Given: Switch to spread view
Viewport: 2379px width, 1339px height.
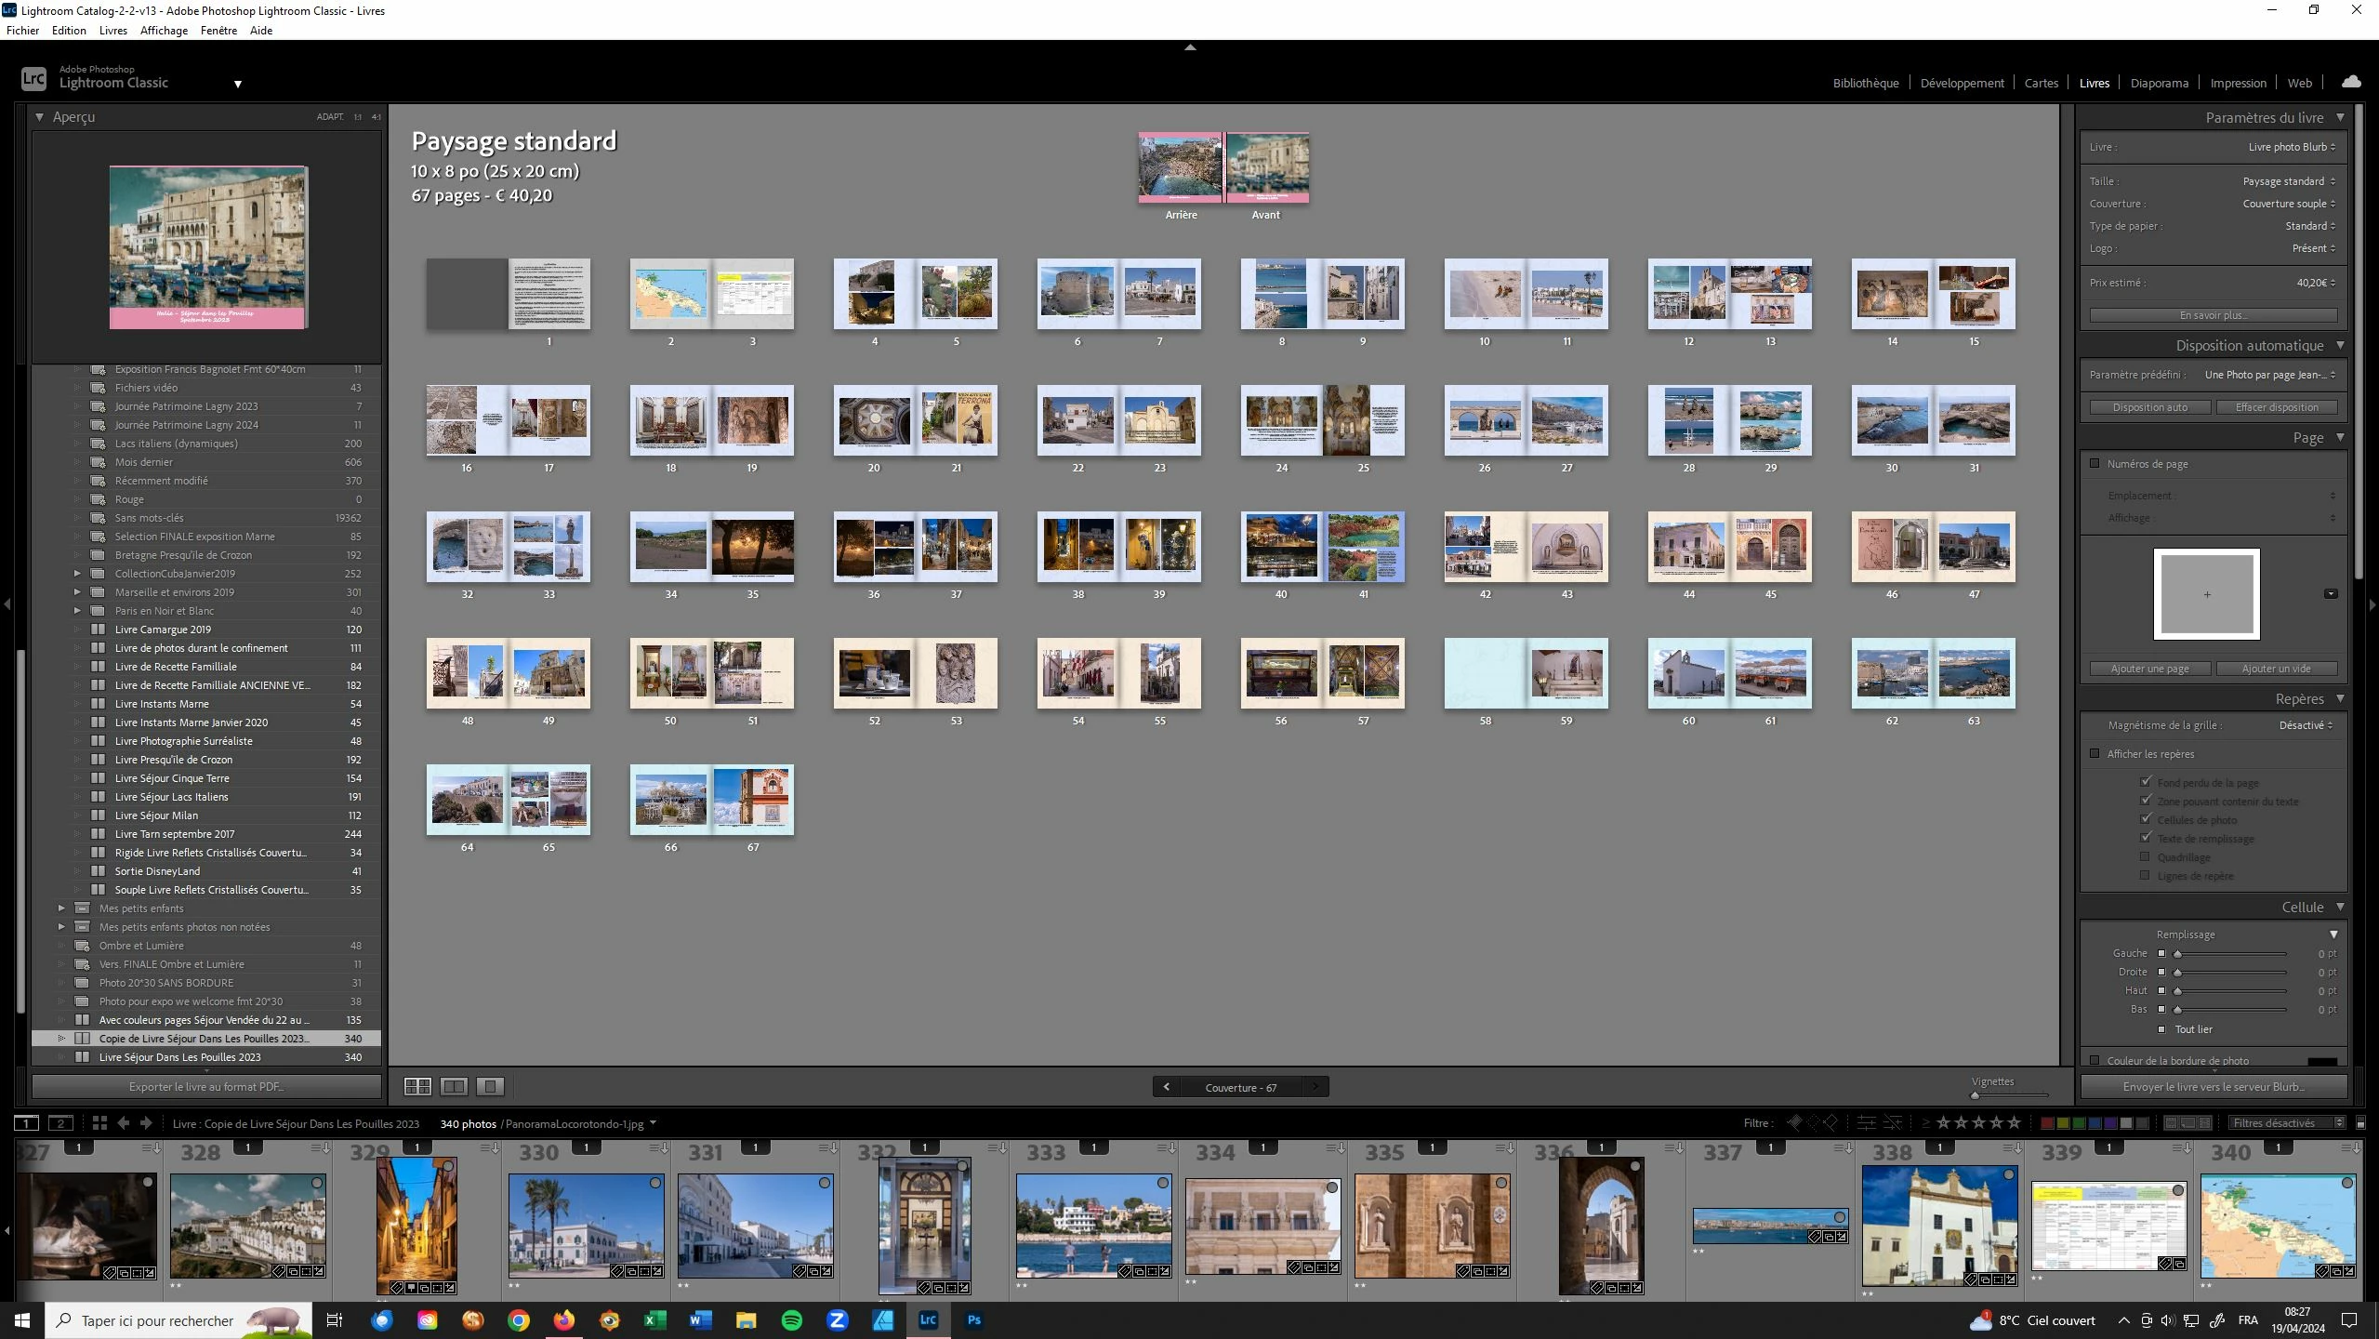Looking at the screenshot, I should point(454,1086).
